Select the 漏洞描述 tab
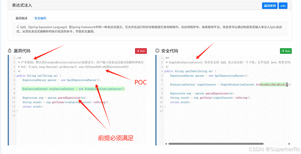The height and width of the screenshot is (154, 301). point(21,18)
